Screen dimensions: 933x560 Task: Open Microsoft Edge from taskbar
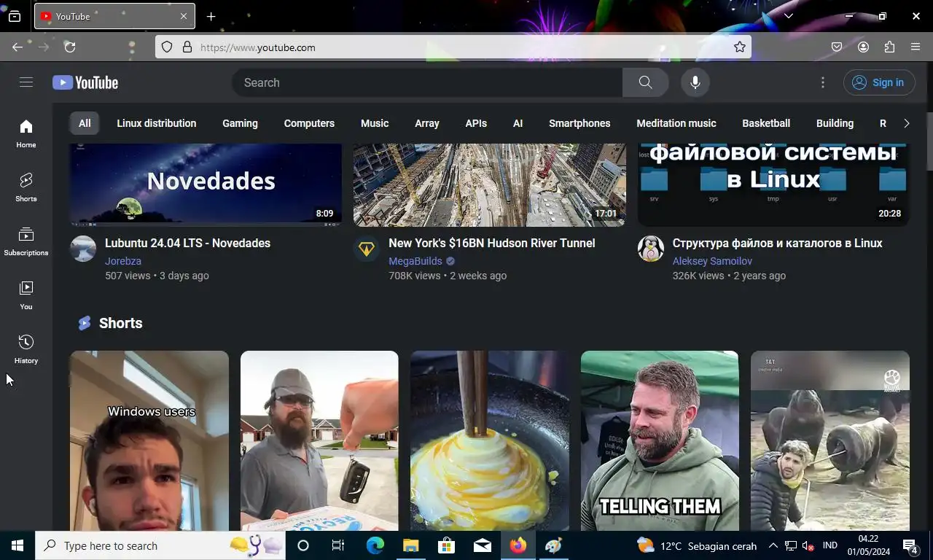(375, 545)
